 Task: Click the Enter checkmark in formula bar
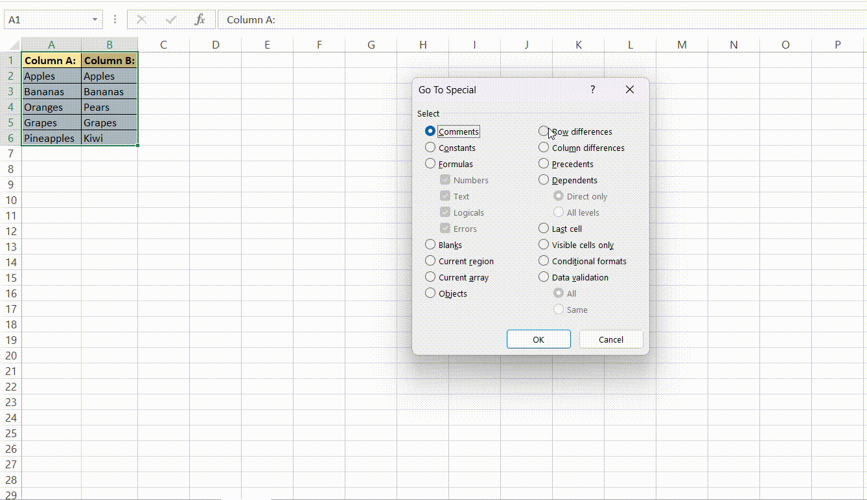[171, 19]
